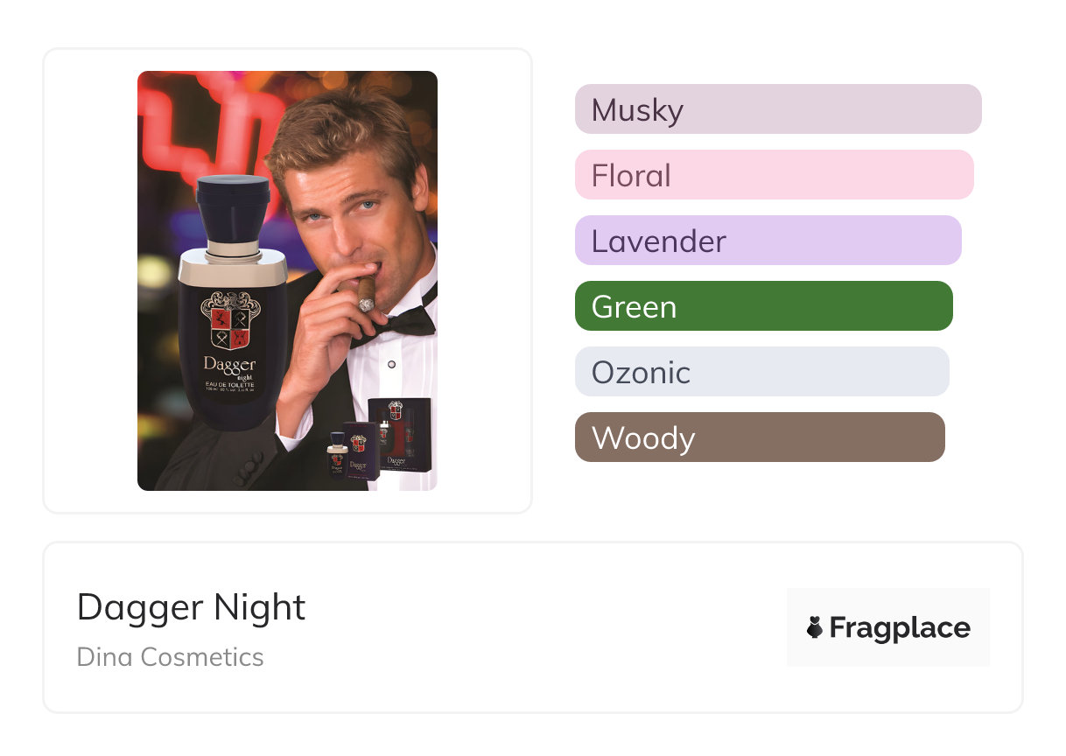Viewport: 1066px width, 756px height.
Task: Choose the Lavender accord bar
Action: [768, 241]
